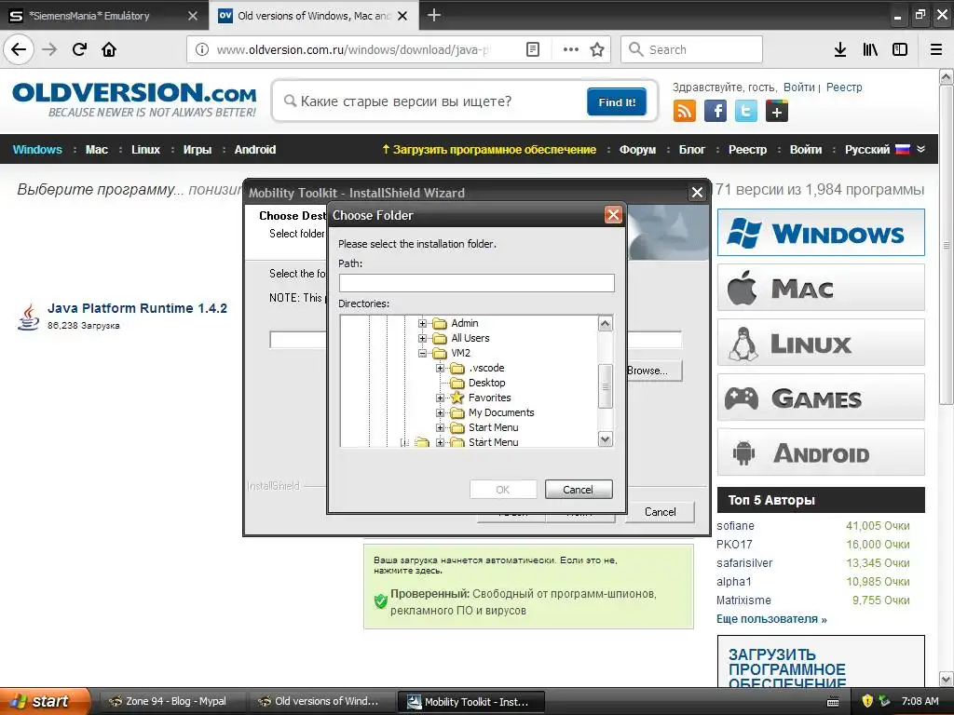
Task: Click the Java coffee cup icon
Action: [28, 317]
